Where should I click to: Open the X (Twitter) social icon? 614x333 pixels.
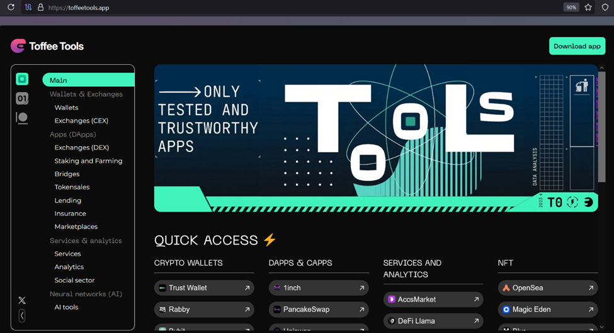tap(22, 300)
